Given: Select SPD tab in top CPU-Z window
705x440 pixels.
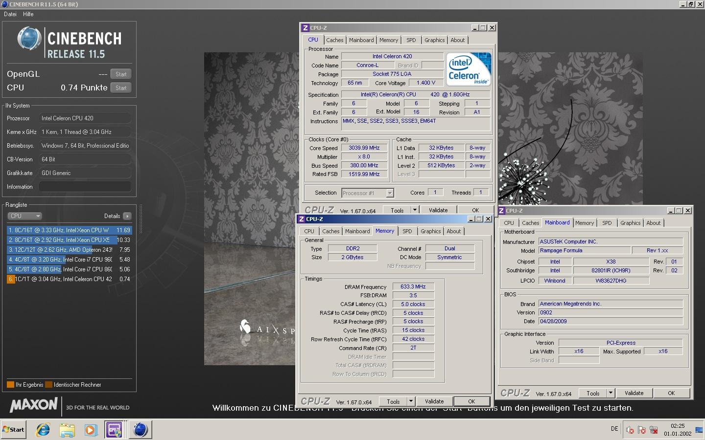Looking at the screenshot, I should tap(411, 40).
